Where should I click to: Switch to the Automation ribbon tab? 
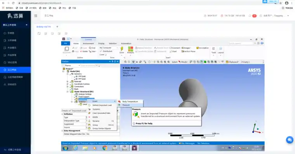[x=126, y=43]
